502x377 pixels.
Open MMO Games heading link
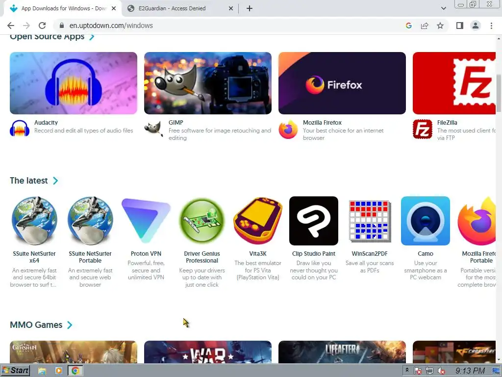pos(36,325)
